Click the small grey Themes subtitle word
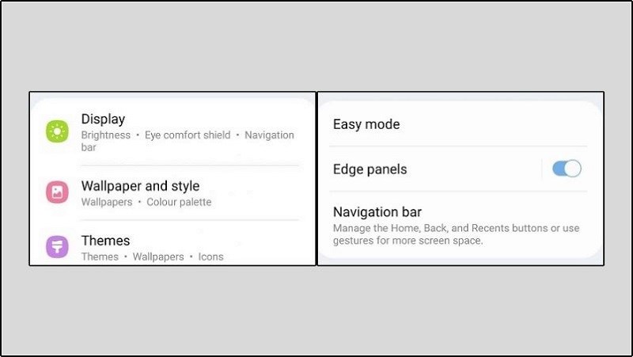Viewport: 633px width, 357px height. [100, 256]
